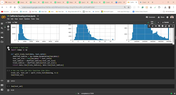Image resolution: width=176 pixels, height=95 pixels.
Task: Open the Gemini assistant button
Action: click(x=165, y=22)
